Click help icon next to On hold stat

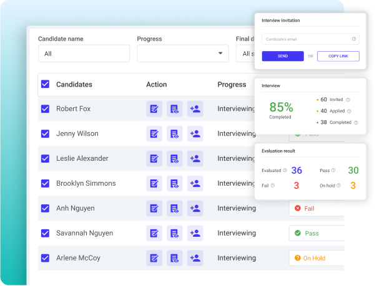point(338,186)
